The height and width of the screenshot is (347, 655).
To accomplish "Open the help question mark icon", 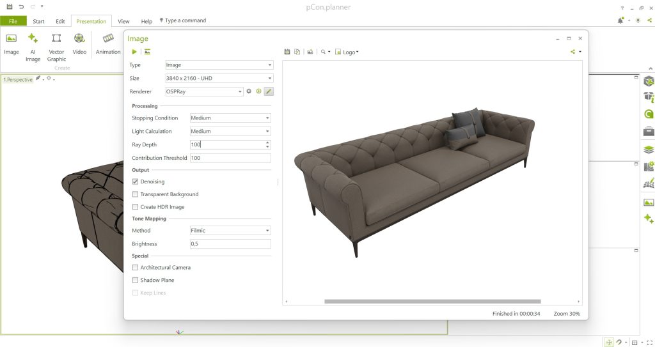I will 622,8.
